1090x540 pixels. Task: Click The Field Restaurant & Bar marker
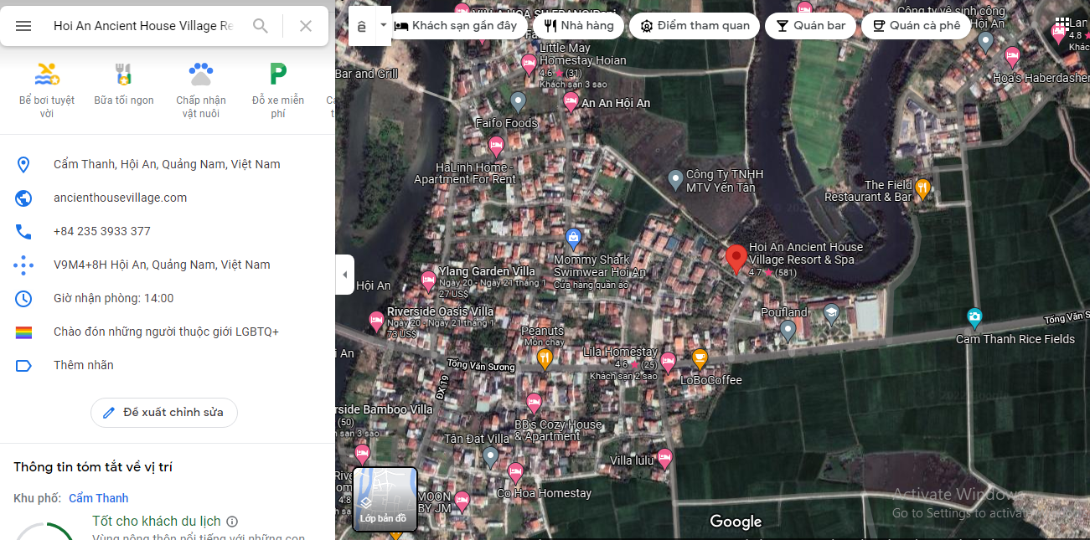tap(922, 188)
